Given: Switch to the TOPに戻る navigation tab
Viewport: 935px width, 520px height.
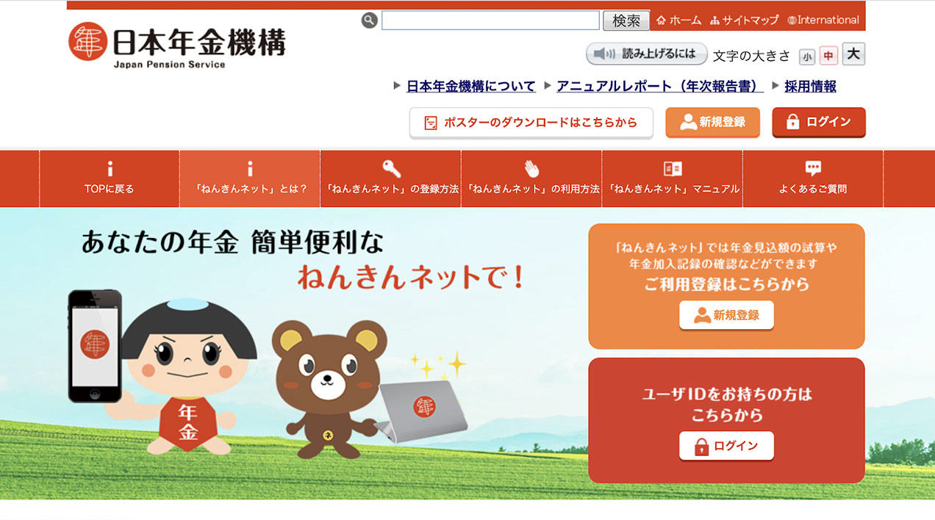Looking at the screenshot, I should click(x=109, y=178).
